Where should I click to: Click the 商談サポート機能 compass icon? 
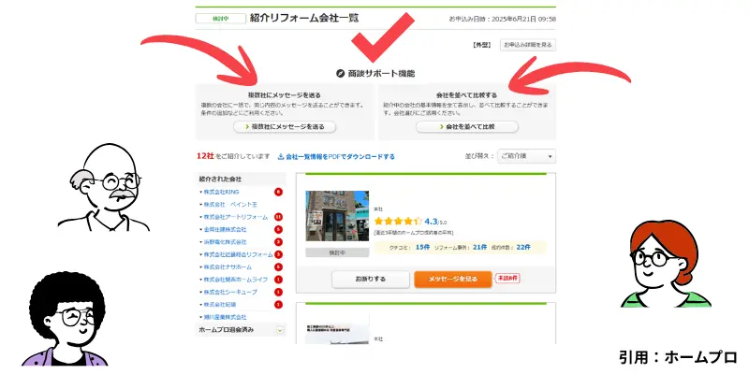tap(340, 74)
